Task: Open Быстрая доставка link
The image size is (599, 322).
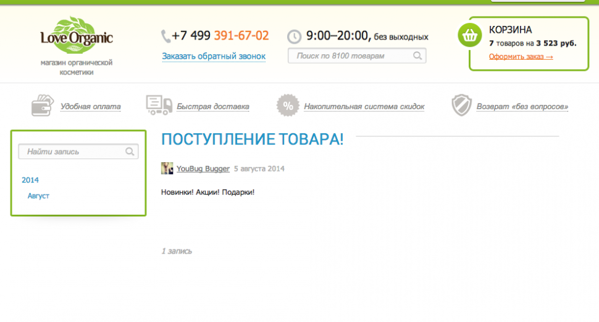Action: tap(213, 107)
